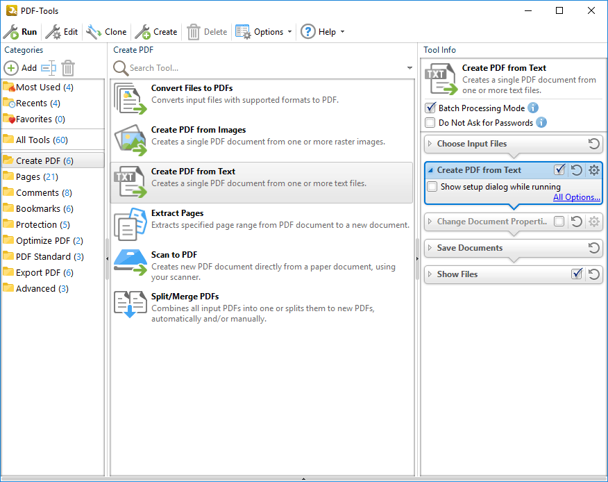Expand the Change Document Properties step
Screen dimensions: 608x482
click(430, 222)
